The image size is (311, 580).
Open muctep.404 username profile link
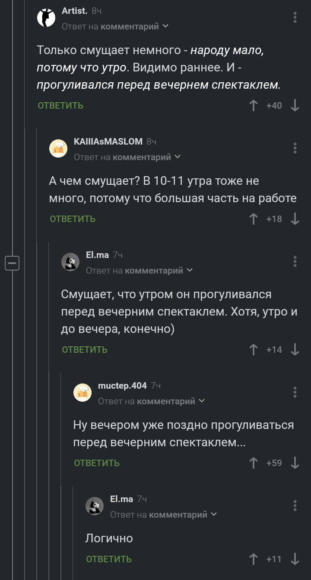pos(123,386)
